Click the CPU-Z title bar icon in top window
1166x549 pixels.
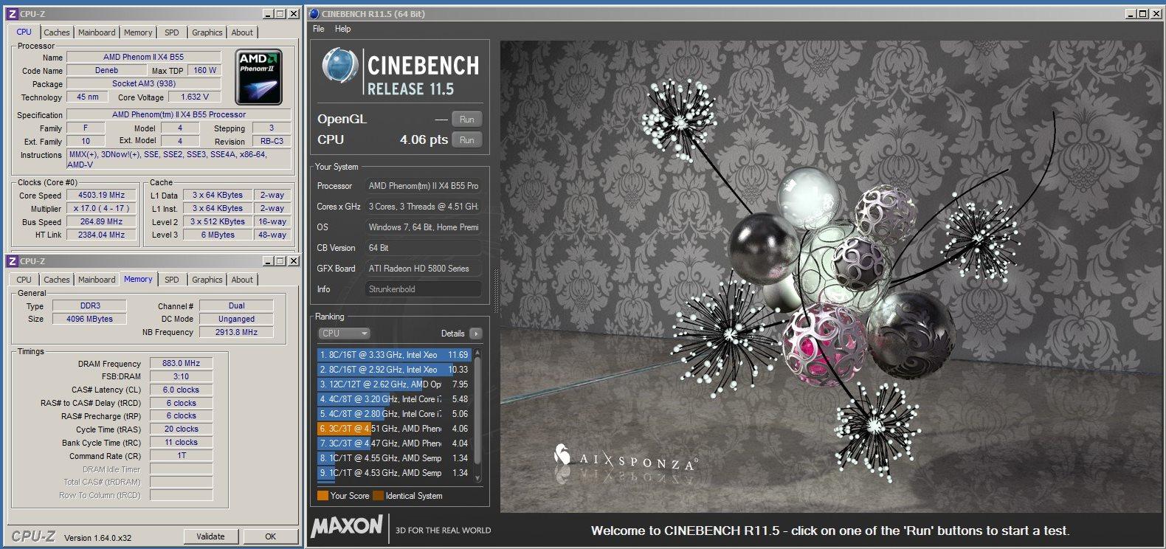point(12,14)
